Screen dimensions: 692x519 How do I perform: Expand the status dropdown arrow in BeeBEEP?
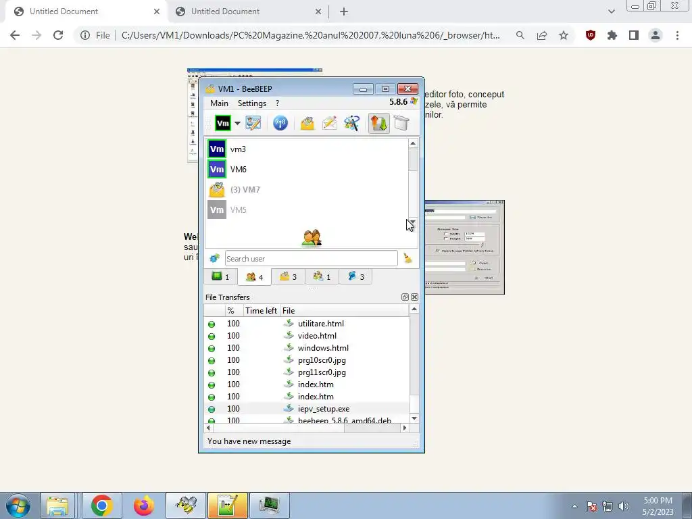click(237, 123)
